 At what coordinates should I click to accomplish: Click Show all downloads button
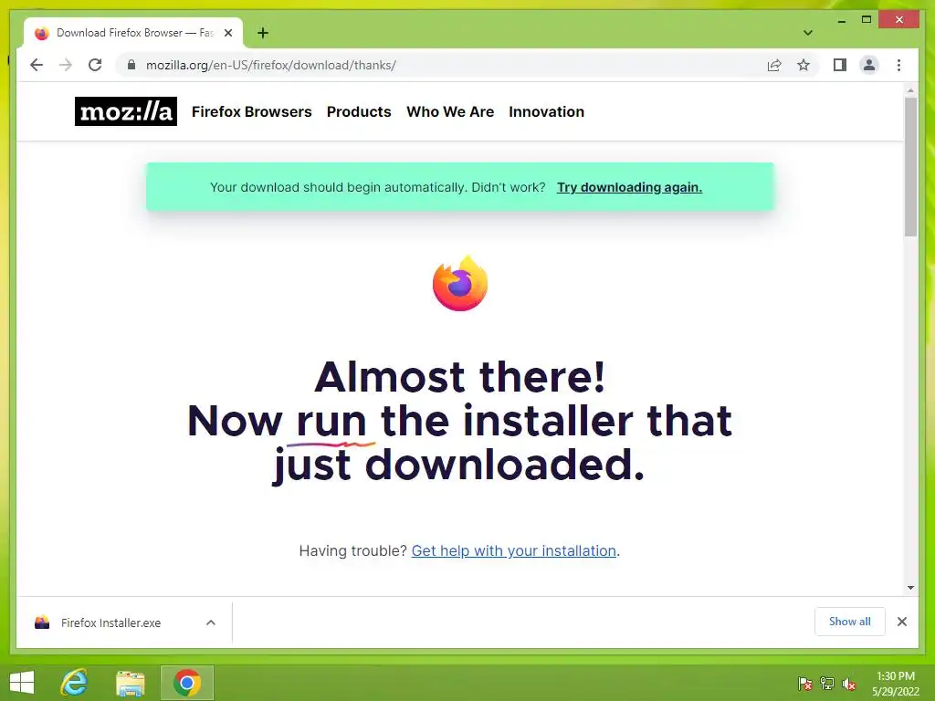[850, 622]
